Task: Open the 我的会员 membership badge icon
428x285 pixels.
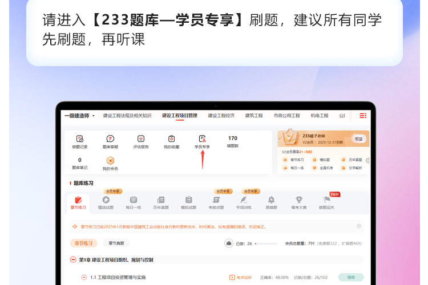Action: tap(110, 160)
